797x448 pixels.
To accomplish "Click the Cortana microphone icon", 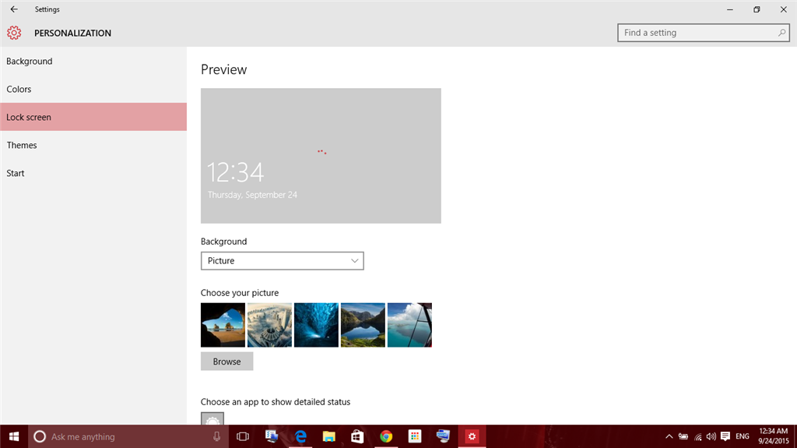I will pos(216,436).
